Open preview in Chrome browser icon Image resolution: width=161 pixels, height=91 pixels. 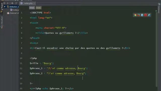coord(135,15)
